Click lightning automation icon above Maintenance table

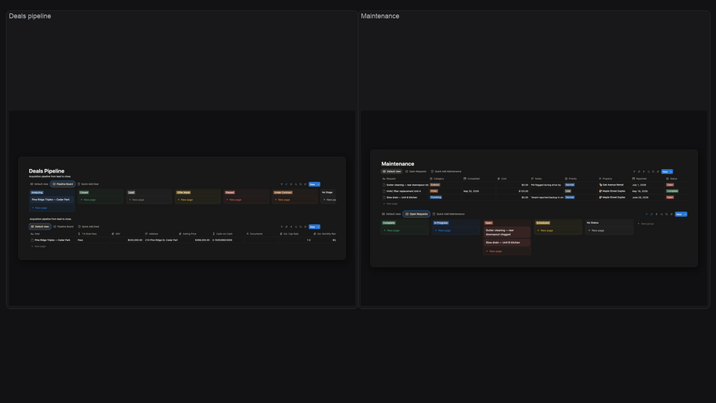pos(644,172)
